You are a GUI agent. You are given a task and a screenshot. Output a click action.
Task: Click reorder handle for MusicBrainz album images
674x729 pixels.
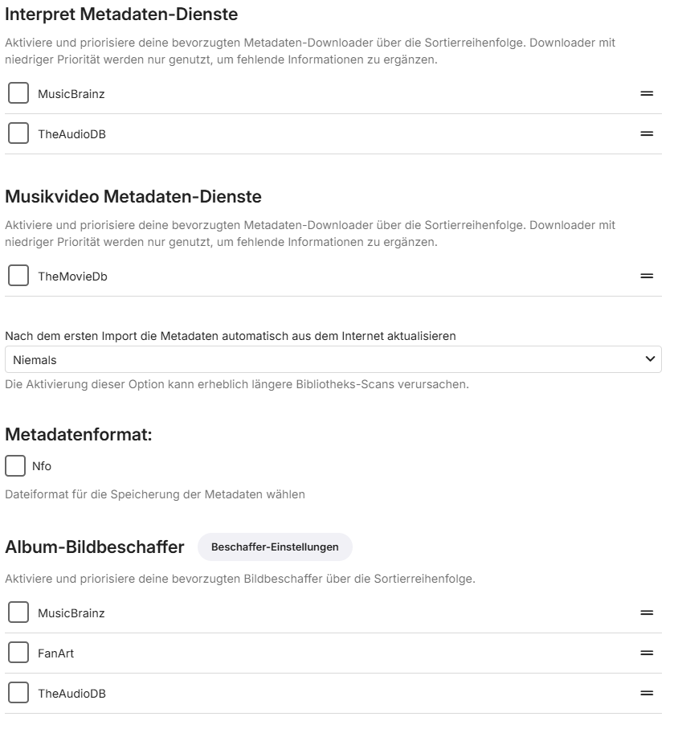[x=646, y=613]
